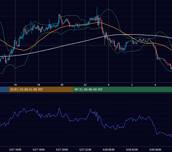172x152 pixels.
Task: Click the '5/28 02:00' date label
Action: [x=132, y=149]
